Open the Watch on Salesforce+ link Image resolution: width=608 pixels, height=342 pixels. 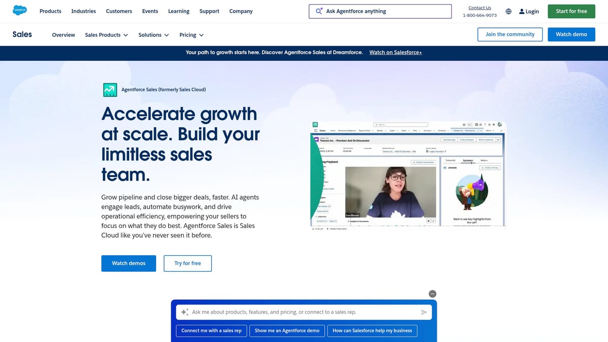pos(395,52)
